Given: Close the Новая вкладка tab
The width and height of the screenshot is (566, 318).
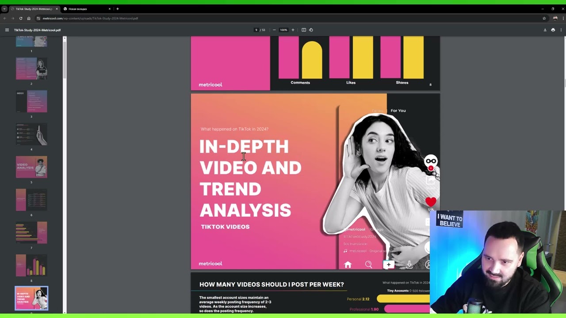Looking at the screenshot, I should (x=110, y=9).
